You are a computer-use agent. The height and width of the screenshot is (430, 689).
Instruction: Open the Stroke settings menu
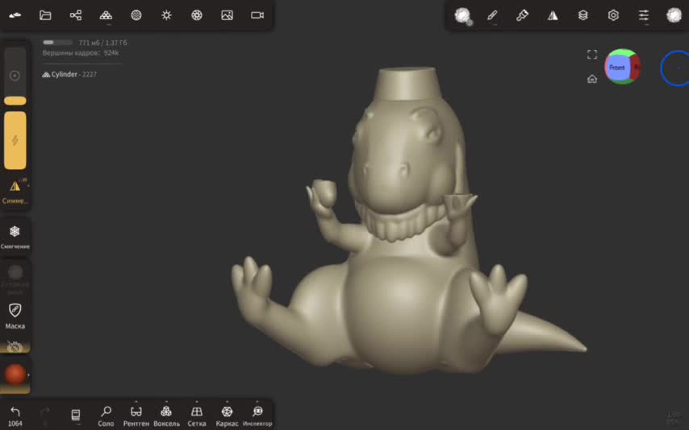click(462, 16)
